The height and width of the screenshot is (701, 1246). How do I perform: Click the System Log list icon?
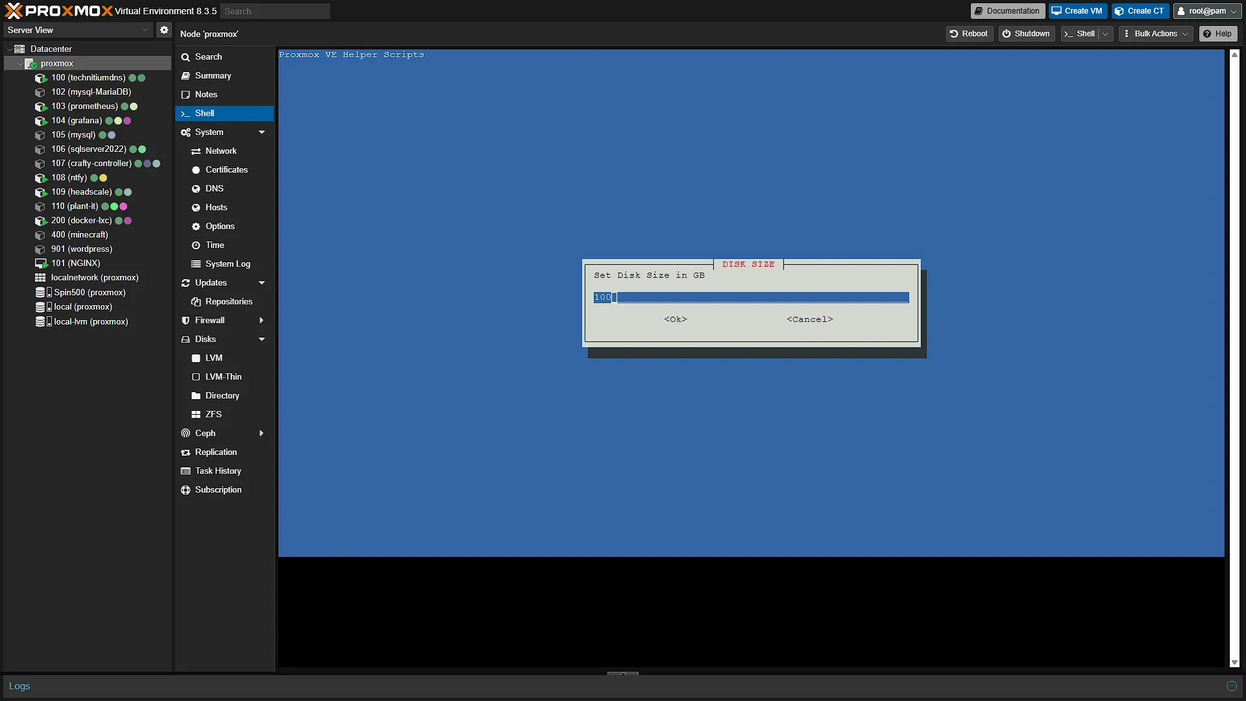pos(196,264)
